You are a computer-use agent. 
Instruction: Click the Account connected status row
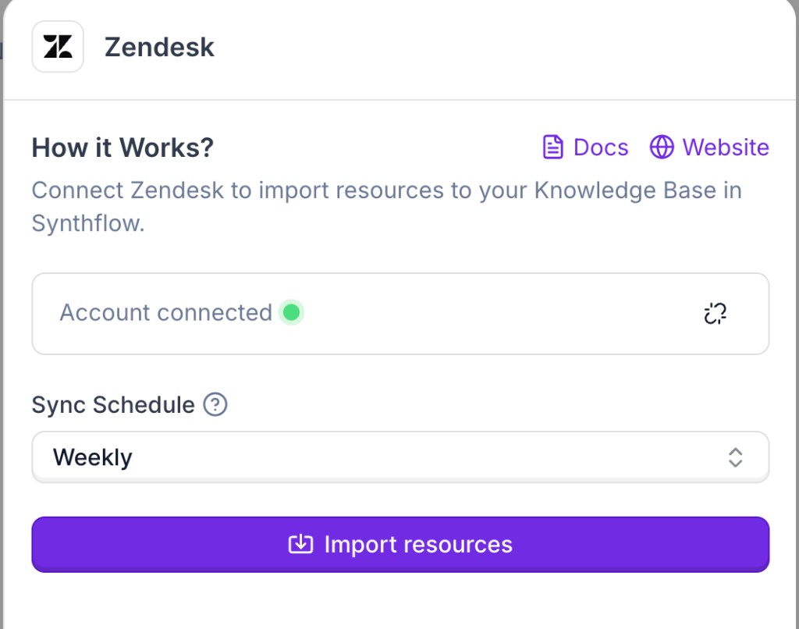click(x=400, y=313)
